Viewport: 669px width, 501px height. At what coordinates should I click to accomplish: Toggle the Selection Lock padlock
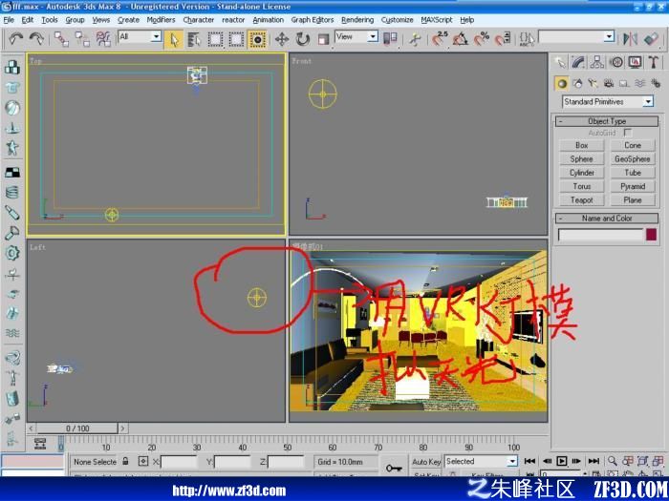pos(125,461)
